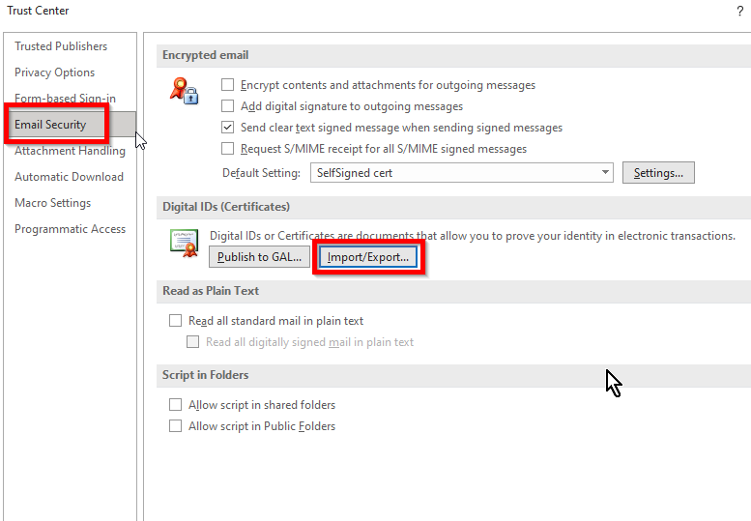Image resolution: width=751 pixels, height=521 pixels.
Task: Enable Read all standard mail in plain text
Action: [x=176, y=321]
